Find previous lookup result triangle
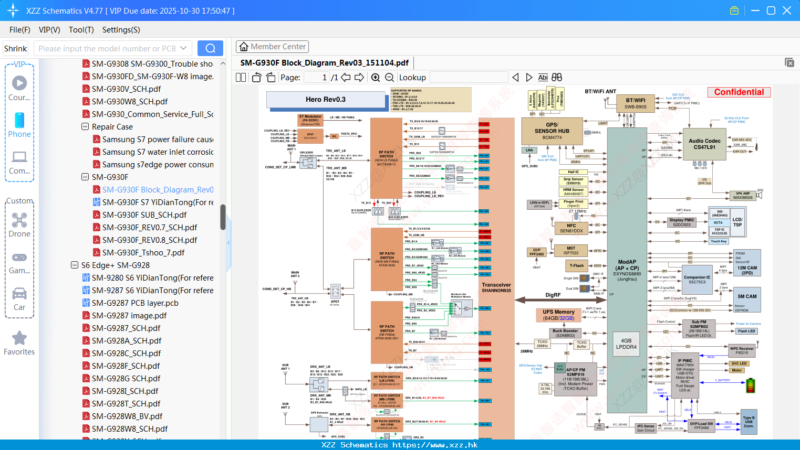The width and height of the screenshot is (800, 450). point(515,77)
